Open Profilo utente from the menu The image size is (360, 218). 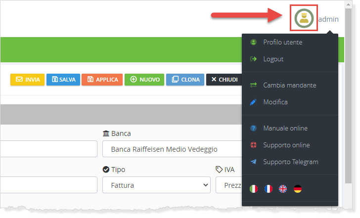pos(282,43)
